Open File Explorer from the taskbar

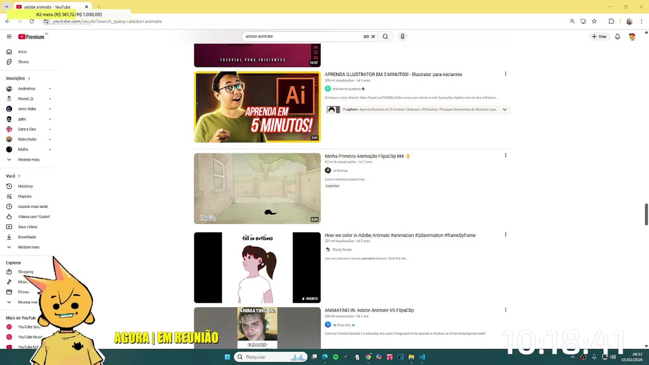411,357
